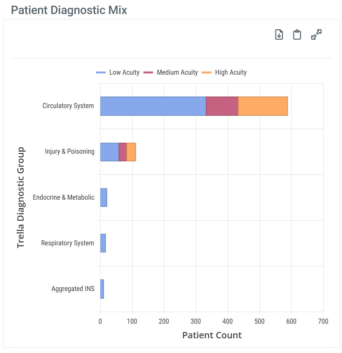Click the Patient Diagnostic Mix title
The width and height of the screenshot is (342, 353).
coord(69,10)
